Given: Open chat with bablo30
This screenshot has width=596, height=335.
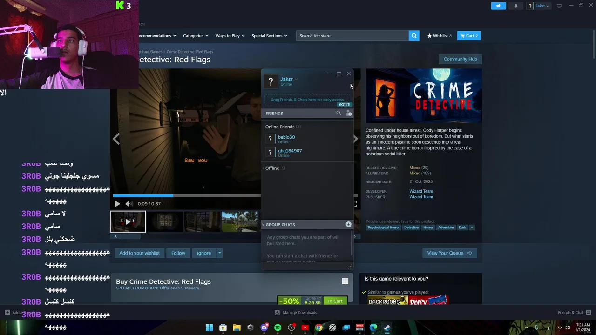Looking at the screenshot, I should coord(307,139).
